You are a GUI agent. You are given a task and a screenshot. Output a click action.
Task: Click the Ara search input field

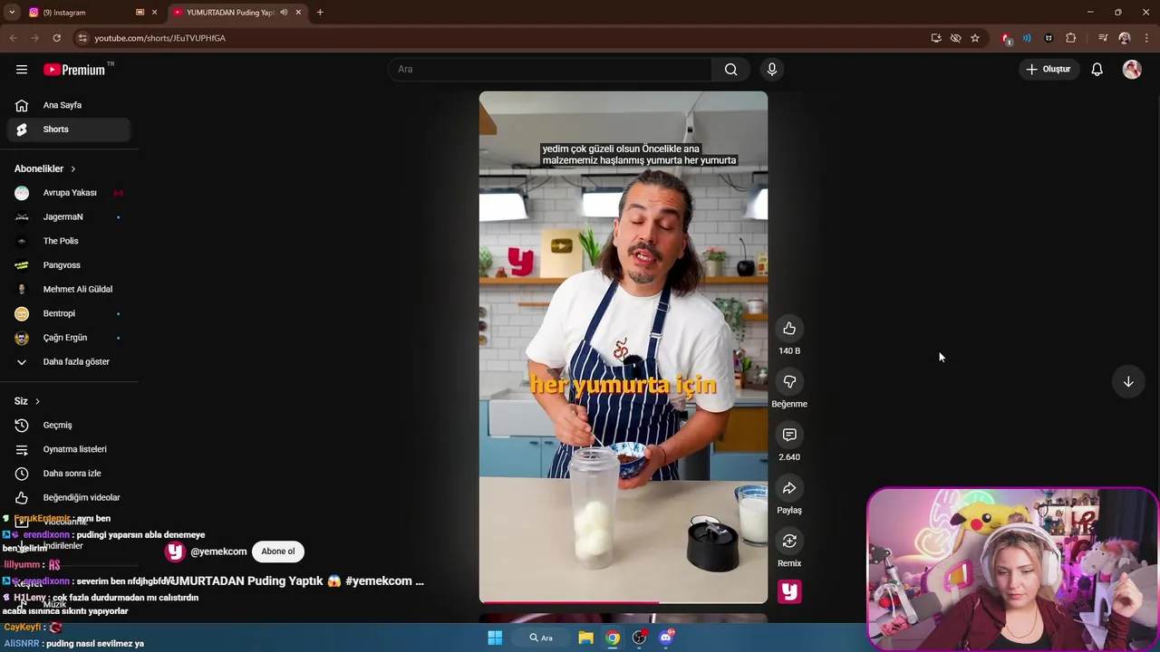pyautogui.click(x=551, y=70)
